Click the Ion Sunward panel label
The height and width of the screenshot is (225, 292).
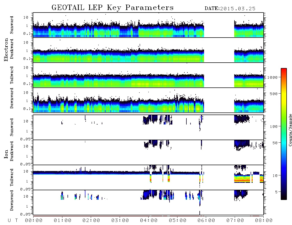(12, 127)
